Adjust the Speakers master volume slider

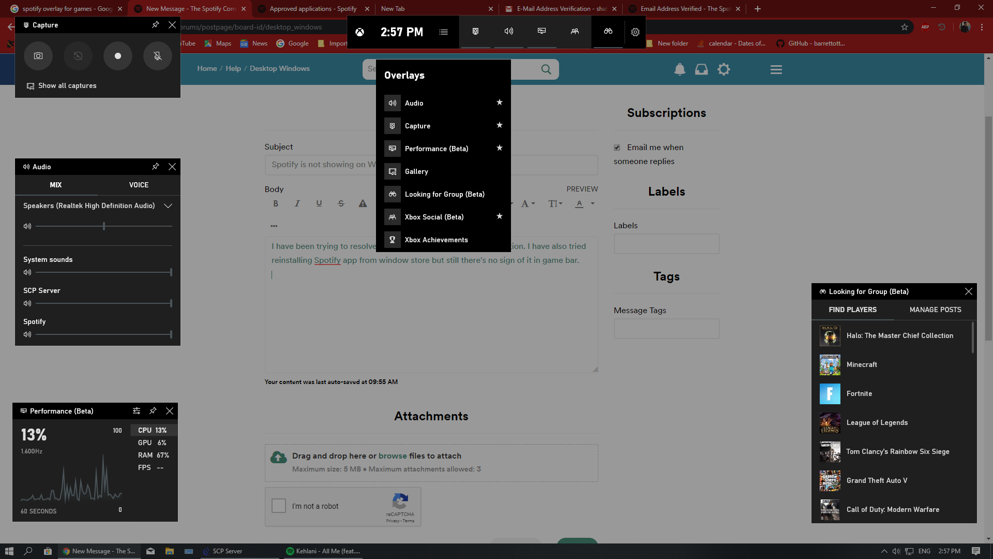click(x=104, y=226)
